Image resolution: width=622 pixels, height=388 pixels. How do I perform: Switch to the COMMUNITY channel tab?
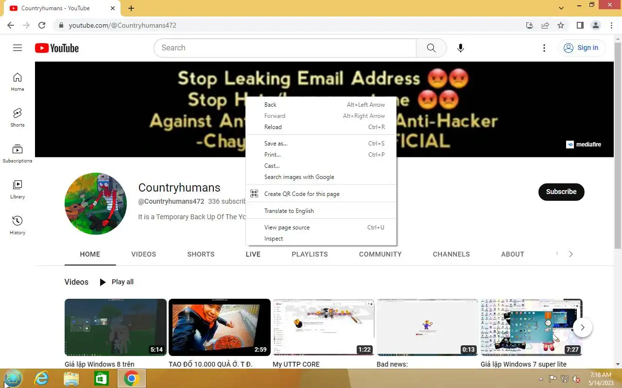[x=380, y=254]
